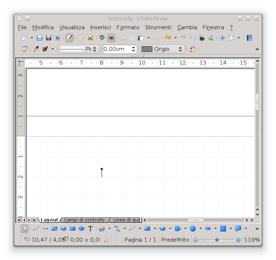Open the line style dropdown

coord(95,49)
